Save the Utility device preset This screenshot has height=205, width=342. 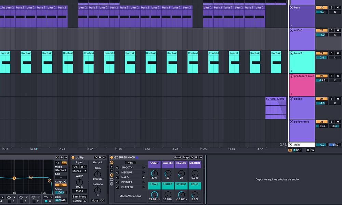pos(100,158)
